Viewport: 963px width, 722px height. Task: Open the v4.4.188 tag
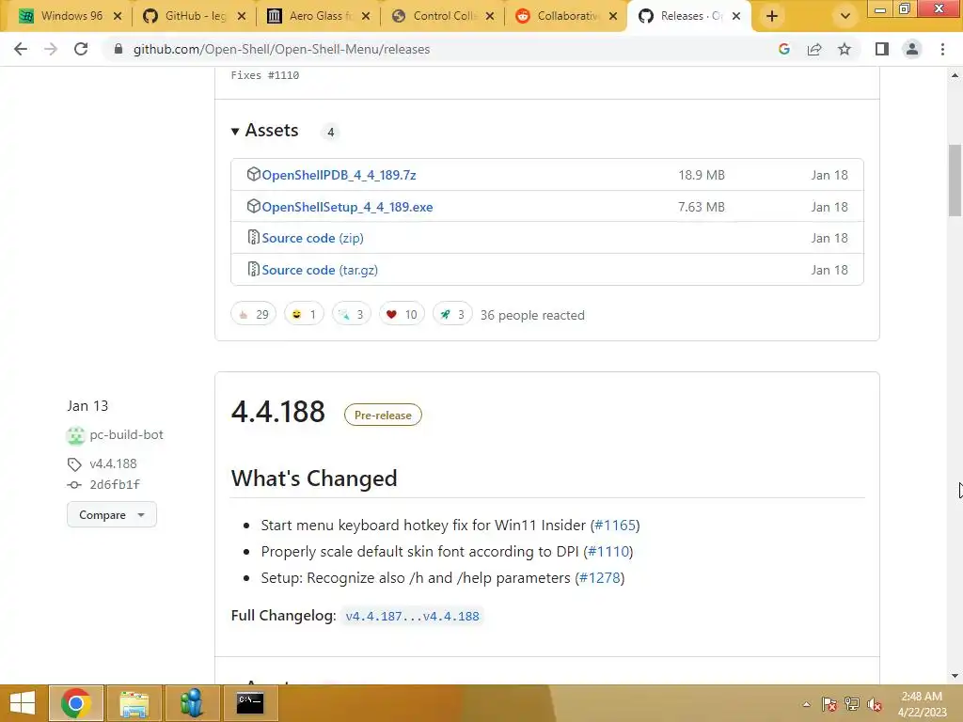click(113, 463)
